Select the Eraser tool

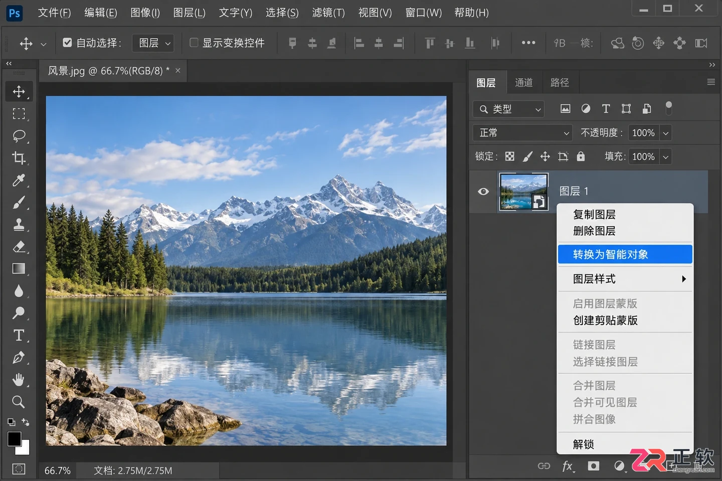(19, 247)
